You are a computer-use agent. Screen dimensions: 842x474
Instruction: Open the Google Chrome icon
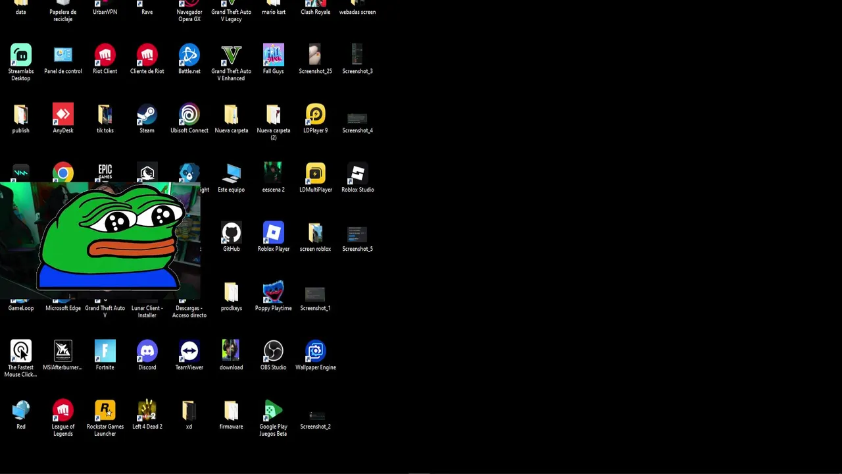[x=63, y=172]
